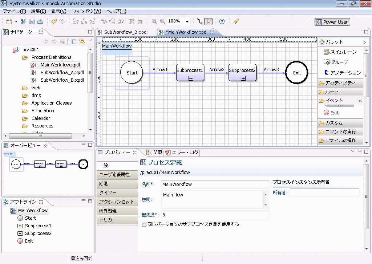The image size is (372, 264).
Task: Open the ヘルプ(H) menu
Action: pos(116,11)
